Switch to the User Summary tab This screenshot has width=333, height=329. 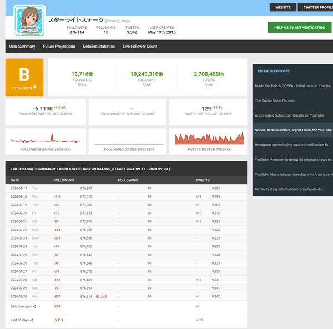[x=22, y=46]
